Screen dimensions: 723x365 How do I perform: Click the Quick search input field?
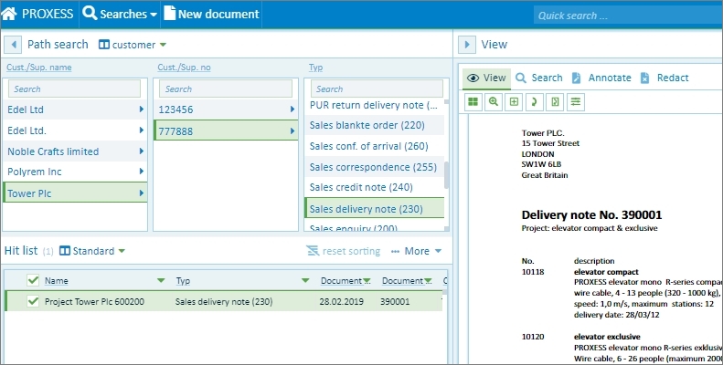pos(626,16)
